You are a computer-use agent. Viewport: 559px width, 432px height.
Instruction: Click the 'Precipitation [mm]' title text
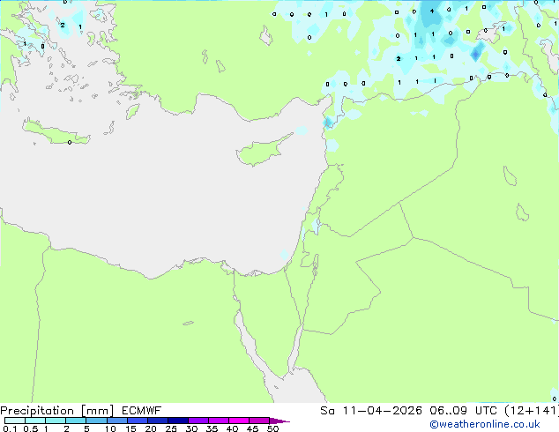coord(56,411)
